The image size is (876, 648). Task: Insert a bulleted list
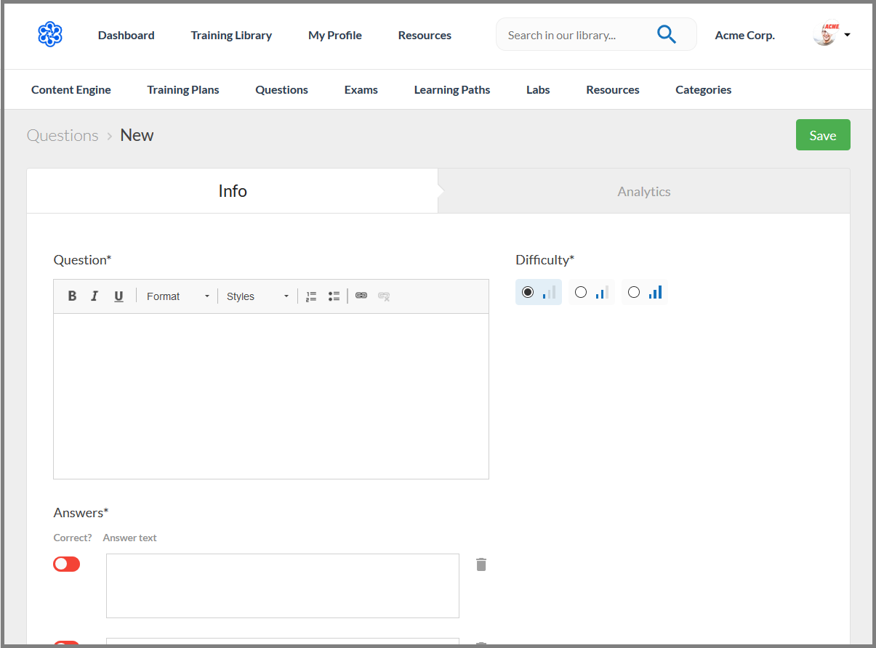334,296
